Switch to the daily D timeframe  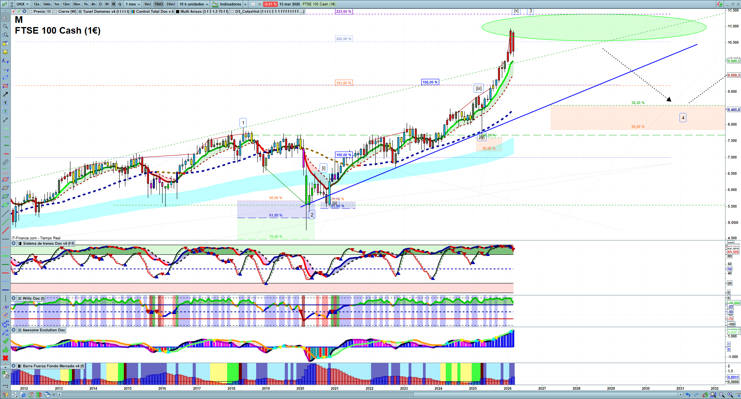click(100, 4)
